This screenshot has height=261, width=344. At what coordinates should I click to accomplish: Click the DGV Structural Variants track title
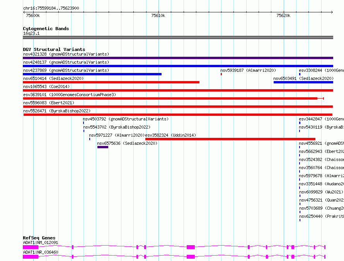(x=54, y=49)
